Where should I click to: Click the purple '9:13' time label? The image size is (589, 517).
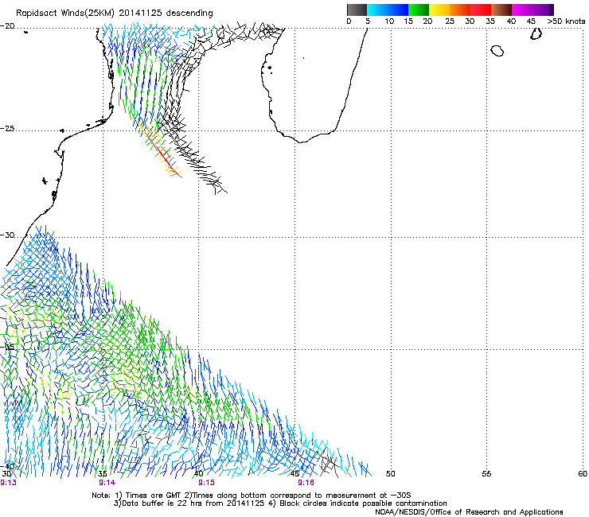coord(8,483)
